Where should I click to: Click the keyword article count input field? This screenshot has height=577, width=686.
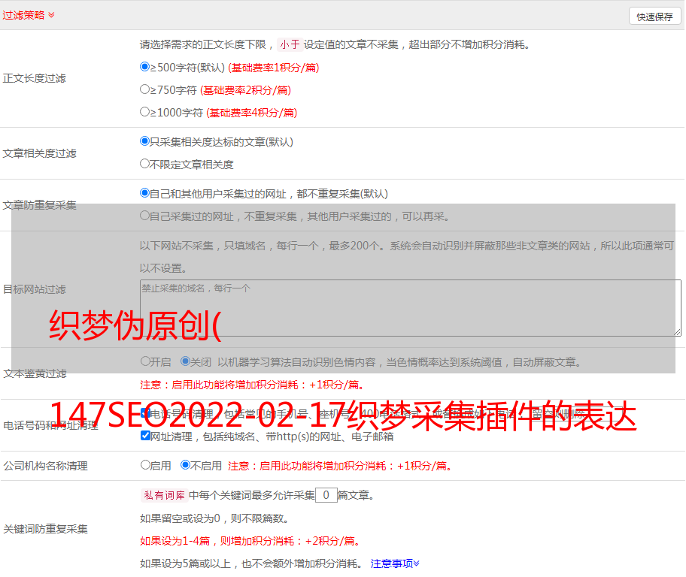[x=326, y=495]
